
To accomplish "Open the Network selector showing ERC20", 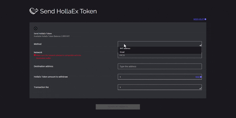I will point(159,55).
